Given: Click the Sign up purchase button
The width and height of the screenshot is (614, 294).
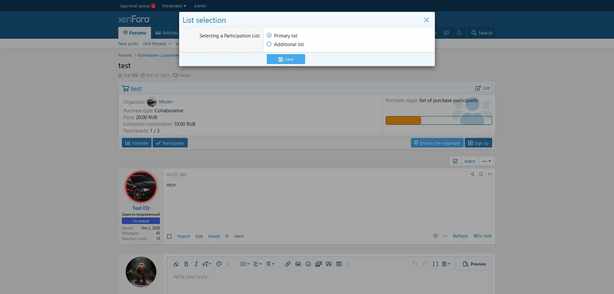Looking at the screenshot, I should (478, 143).
